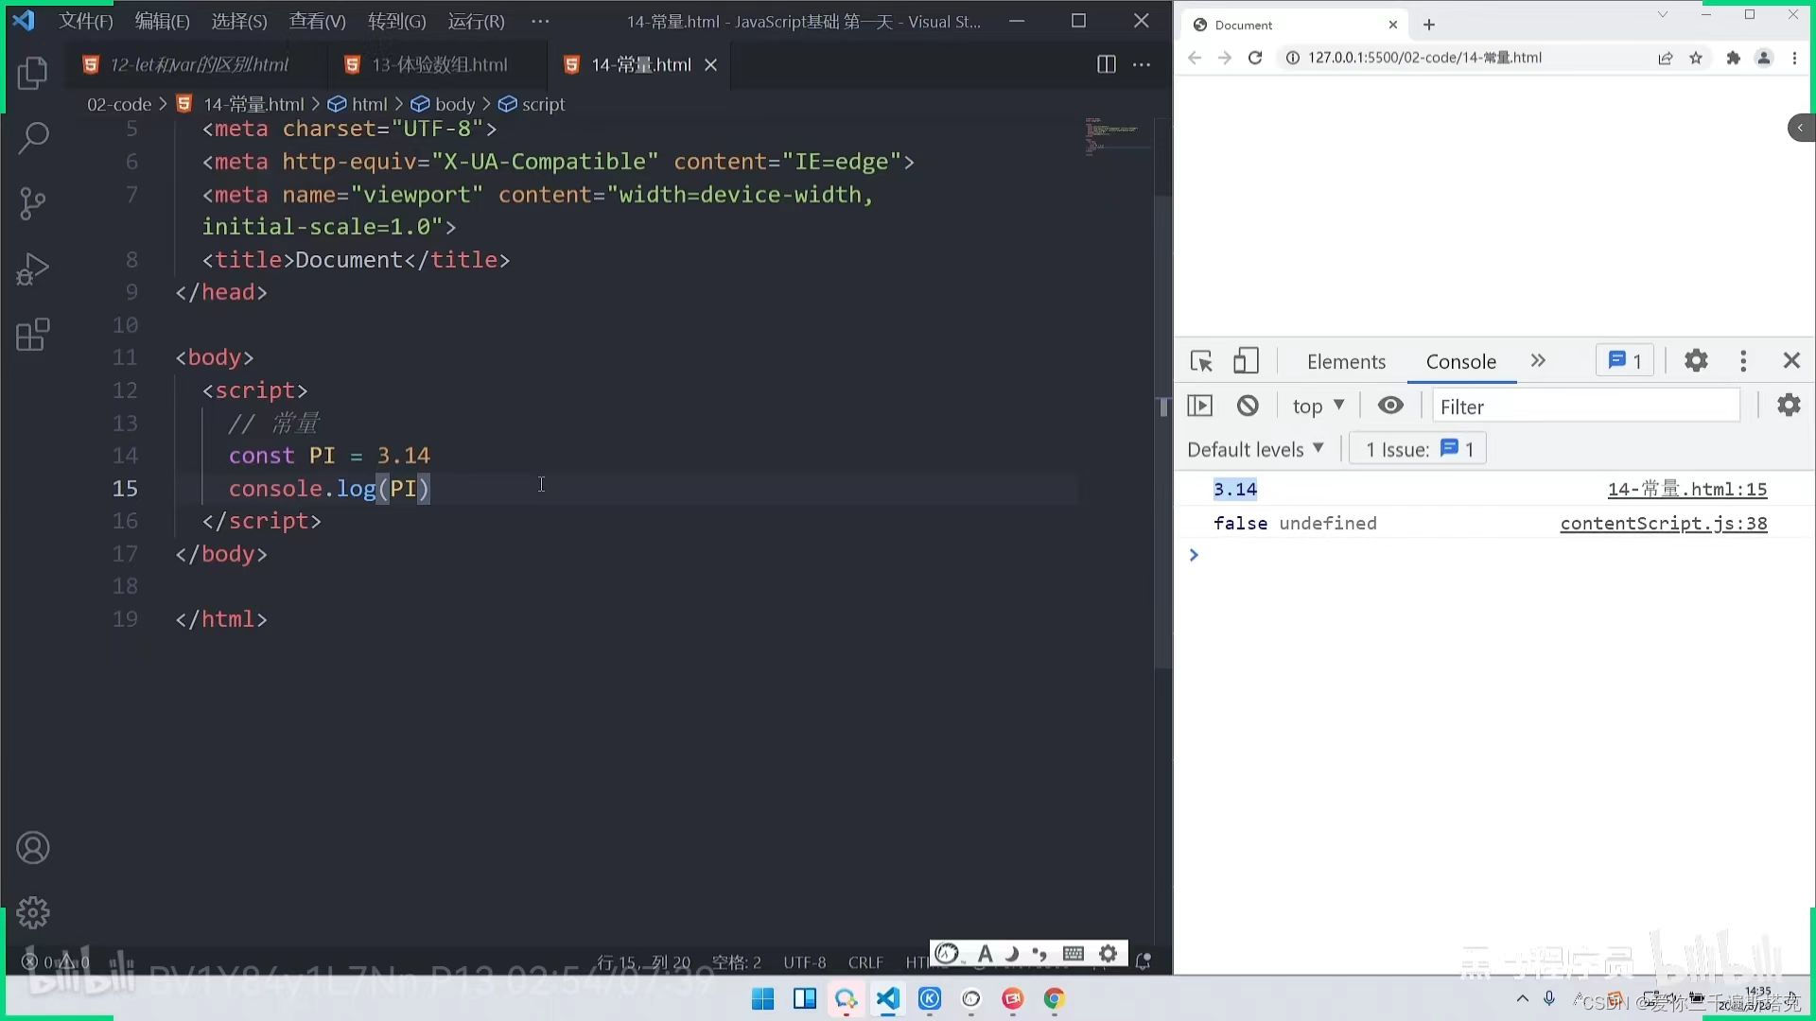
Task: Click the split editor right icon
Action: pyautogui.click(x=1106, y=64)
